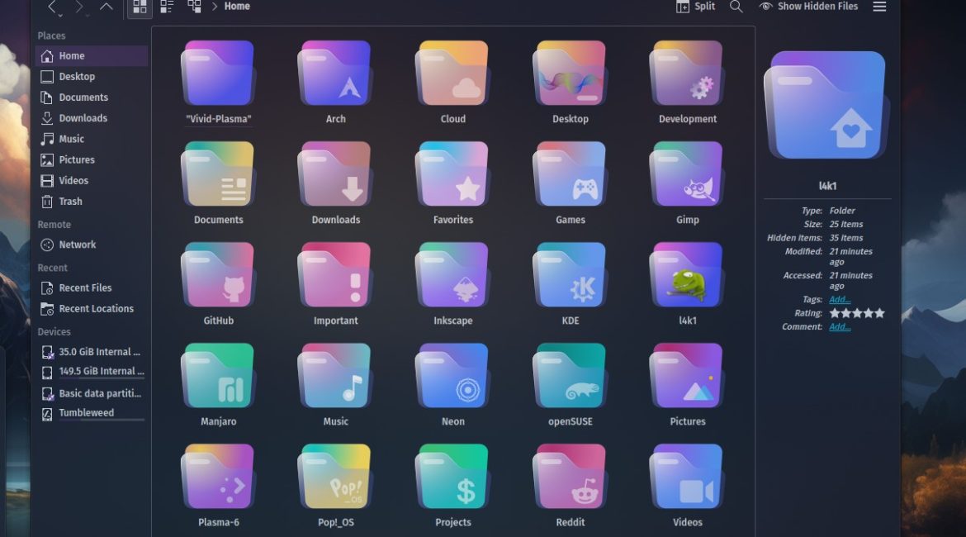Set rating to the fifth star
The height and width of the screenshot is (537, 966).
click(879, 314)
